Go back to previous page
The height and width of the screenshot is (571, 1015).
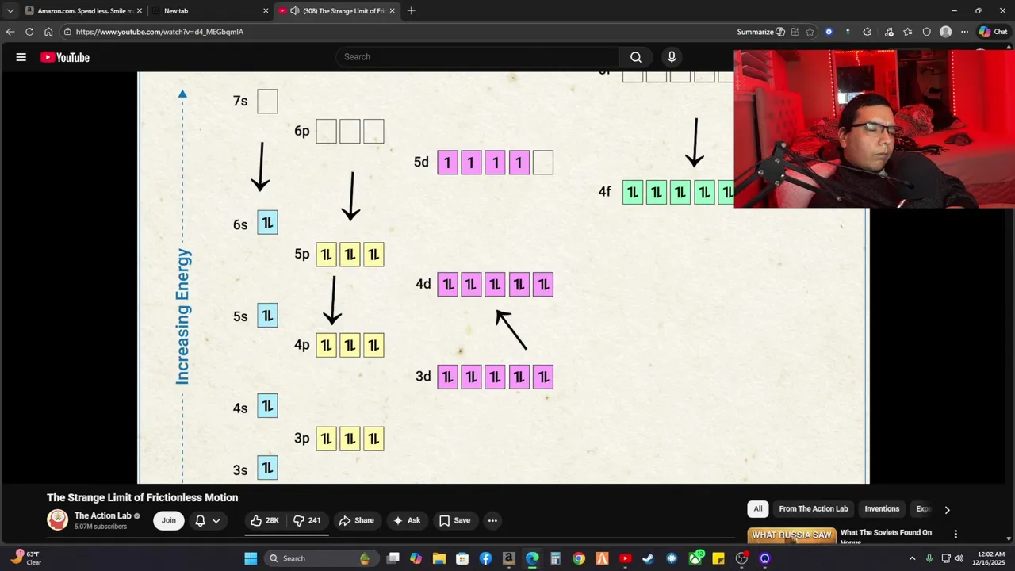(10, 32)
